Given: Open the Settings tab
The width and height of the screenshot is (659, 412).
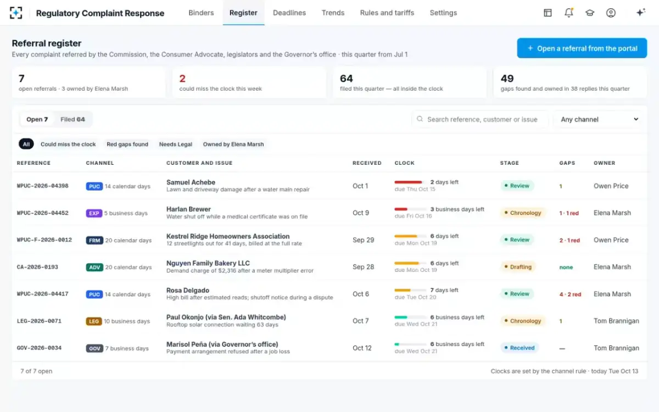Looking at the screenshot, I should (443, 13).
